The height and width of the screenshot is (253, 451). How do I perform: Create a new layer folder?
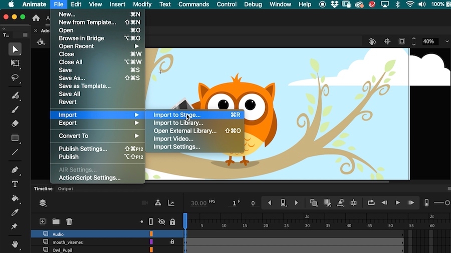tap(56, 221)
